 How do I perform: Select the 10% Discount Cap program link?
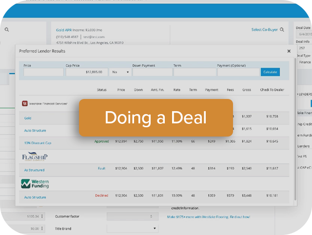38,143
